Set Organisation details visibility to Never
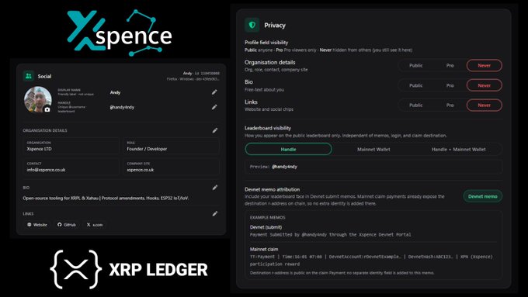Viewport: 528px width, 297px height. [x=485, y=66]
